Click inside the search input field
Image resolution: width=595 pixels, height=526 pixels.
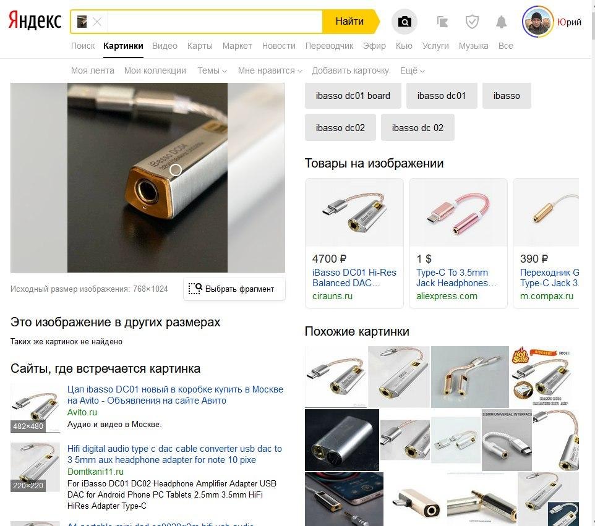pos(215,22)
